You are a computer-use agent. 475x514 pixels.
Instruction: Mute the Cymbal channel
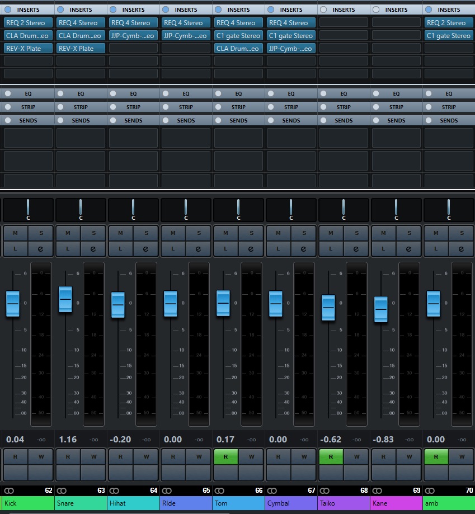click(x=278, y=233)
